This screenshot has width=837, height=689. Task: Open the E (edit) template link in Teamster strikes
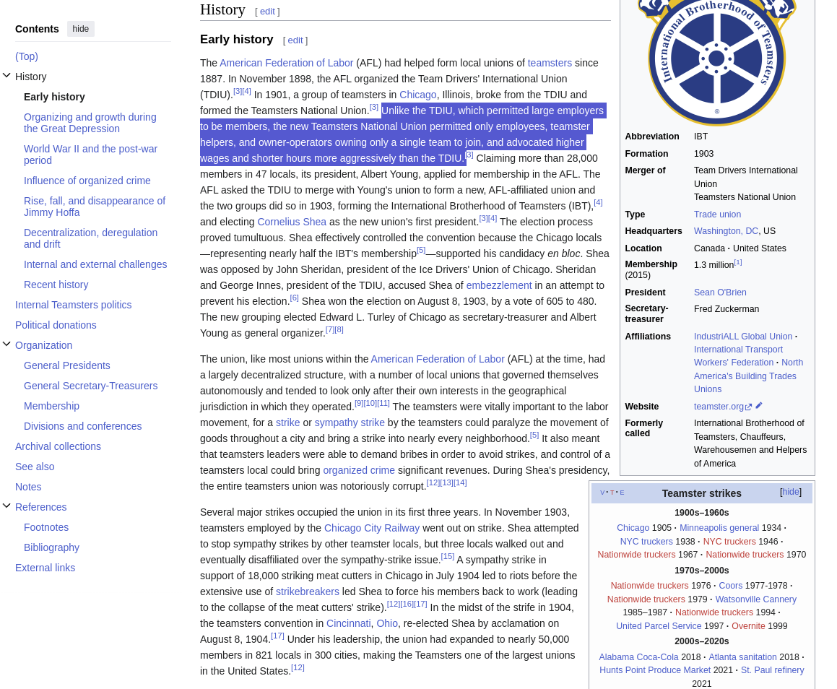(x=622, y=493)
